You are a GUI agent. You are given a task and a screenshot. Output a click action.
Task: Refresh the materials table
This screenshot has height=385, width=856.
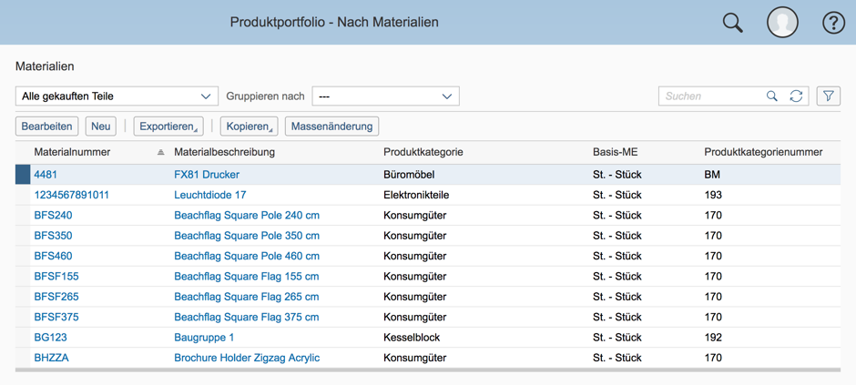coord(796,96)
